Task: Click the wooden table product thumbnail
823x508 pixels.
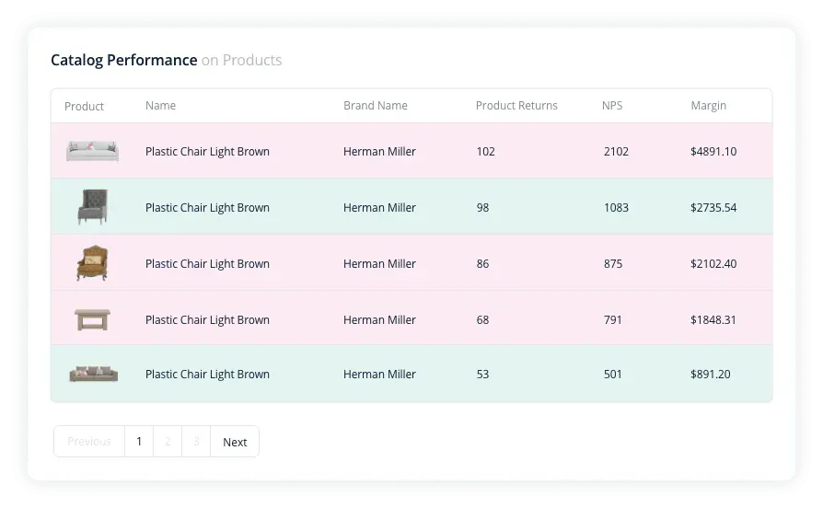Action: pyautogui.click(x=92, y=319)
